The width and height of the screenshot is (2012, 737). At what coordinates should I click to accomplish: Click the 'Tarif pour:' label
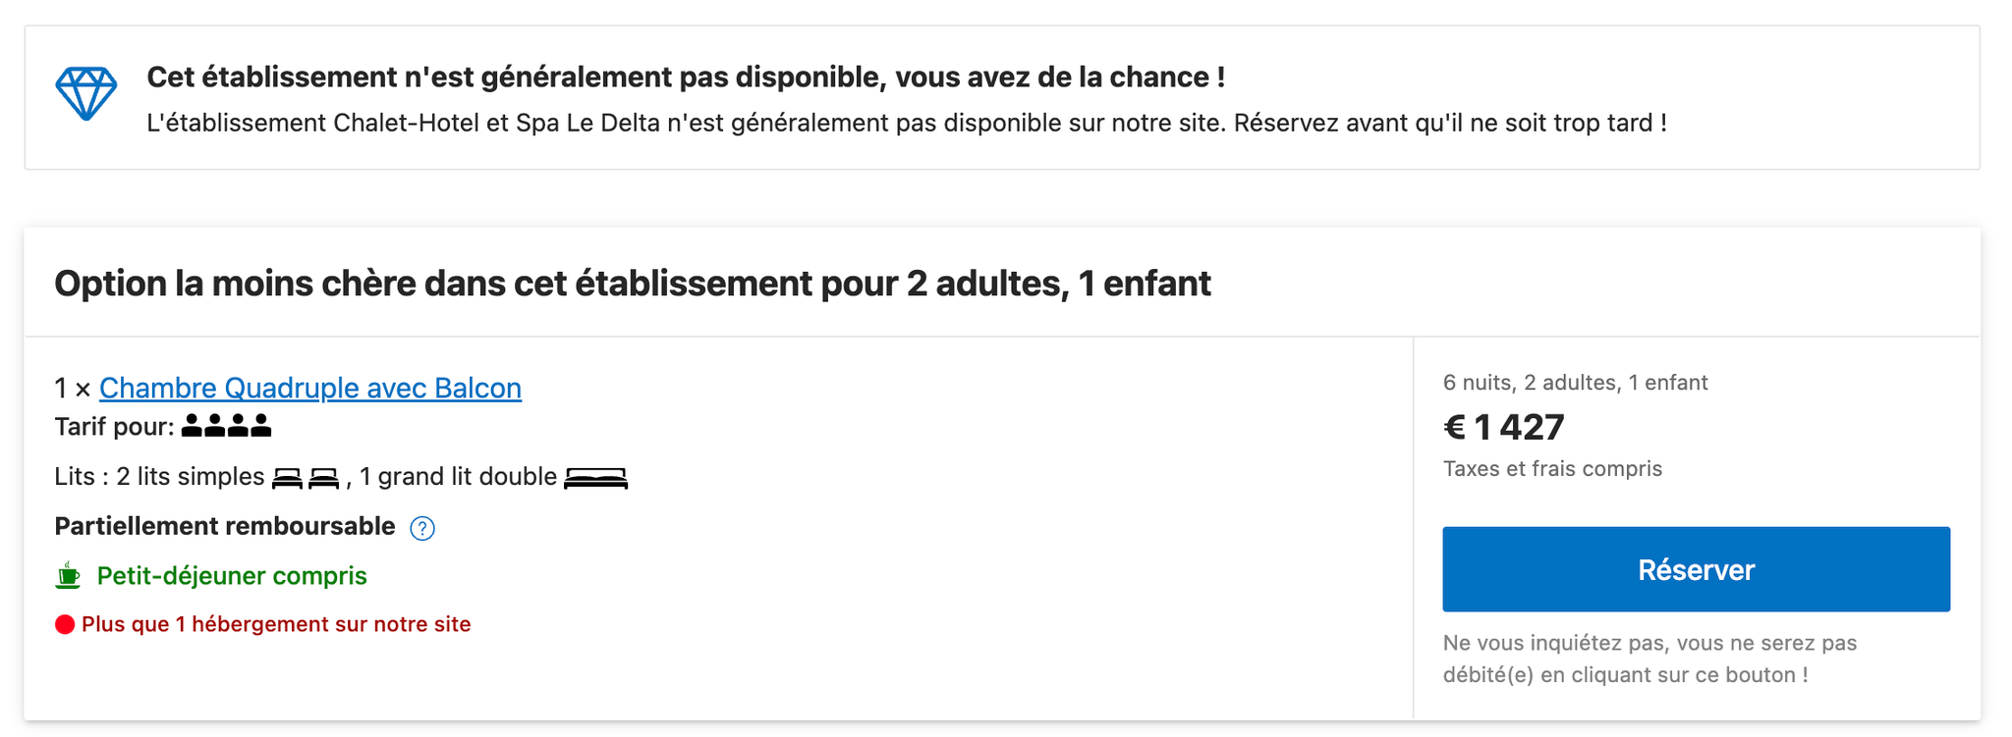pos(114,426)
